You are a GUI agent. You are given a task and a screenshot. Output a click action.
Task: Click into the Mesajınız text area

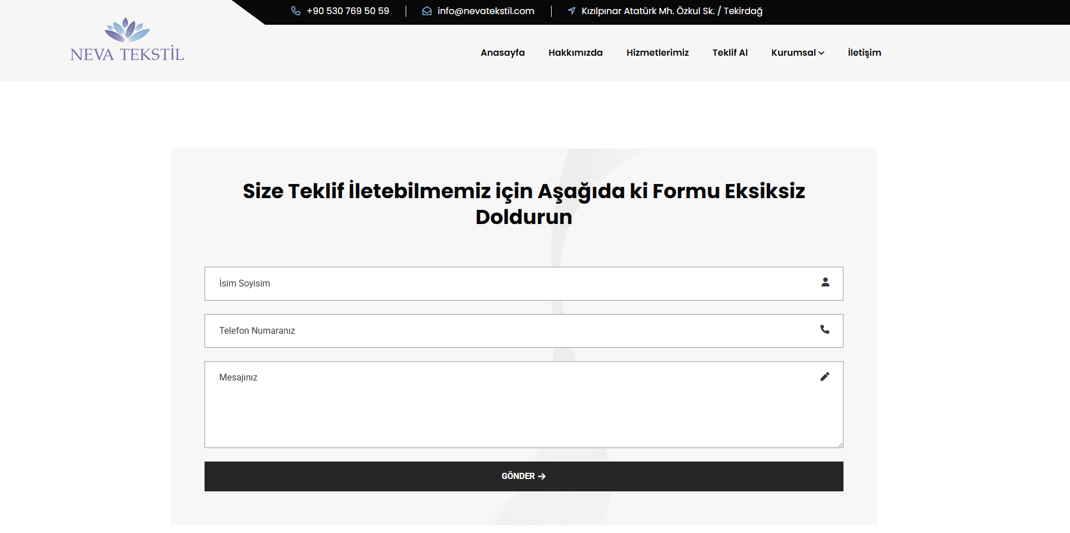click(507, 405)
